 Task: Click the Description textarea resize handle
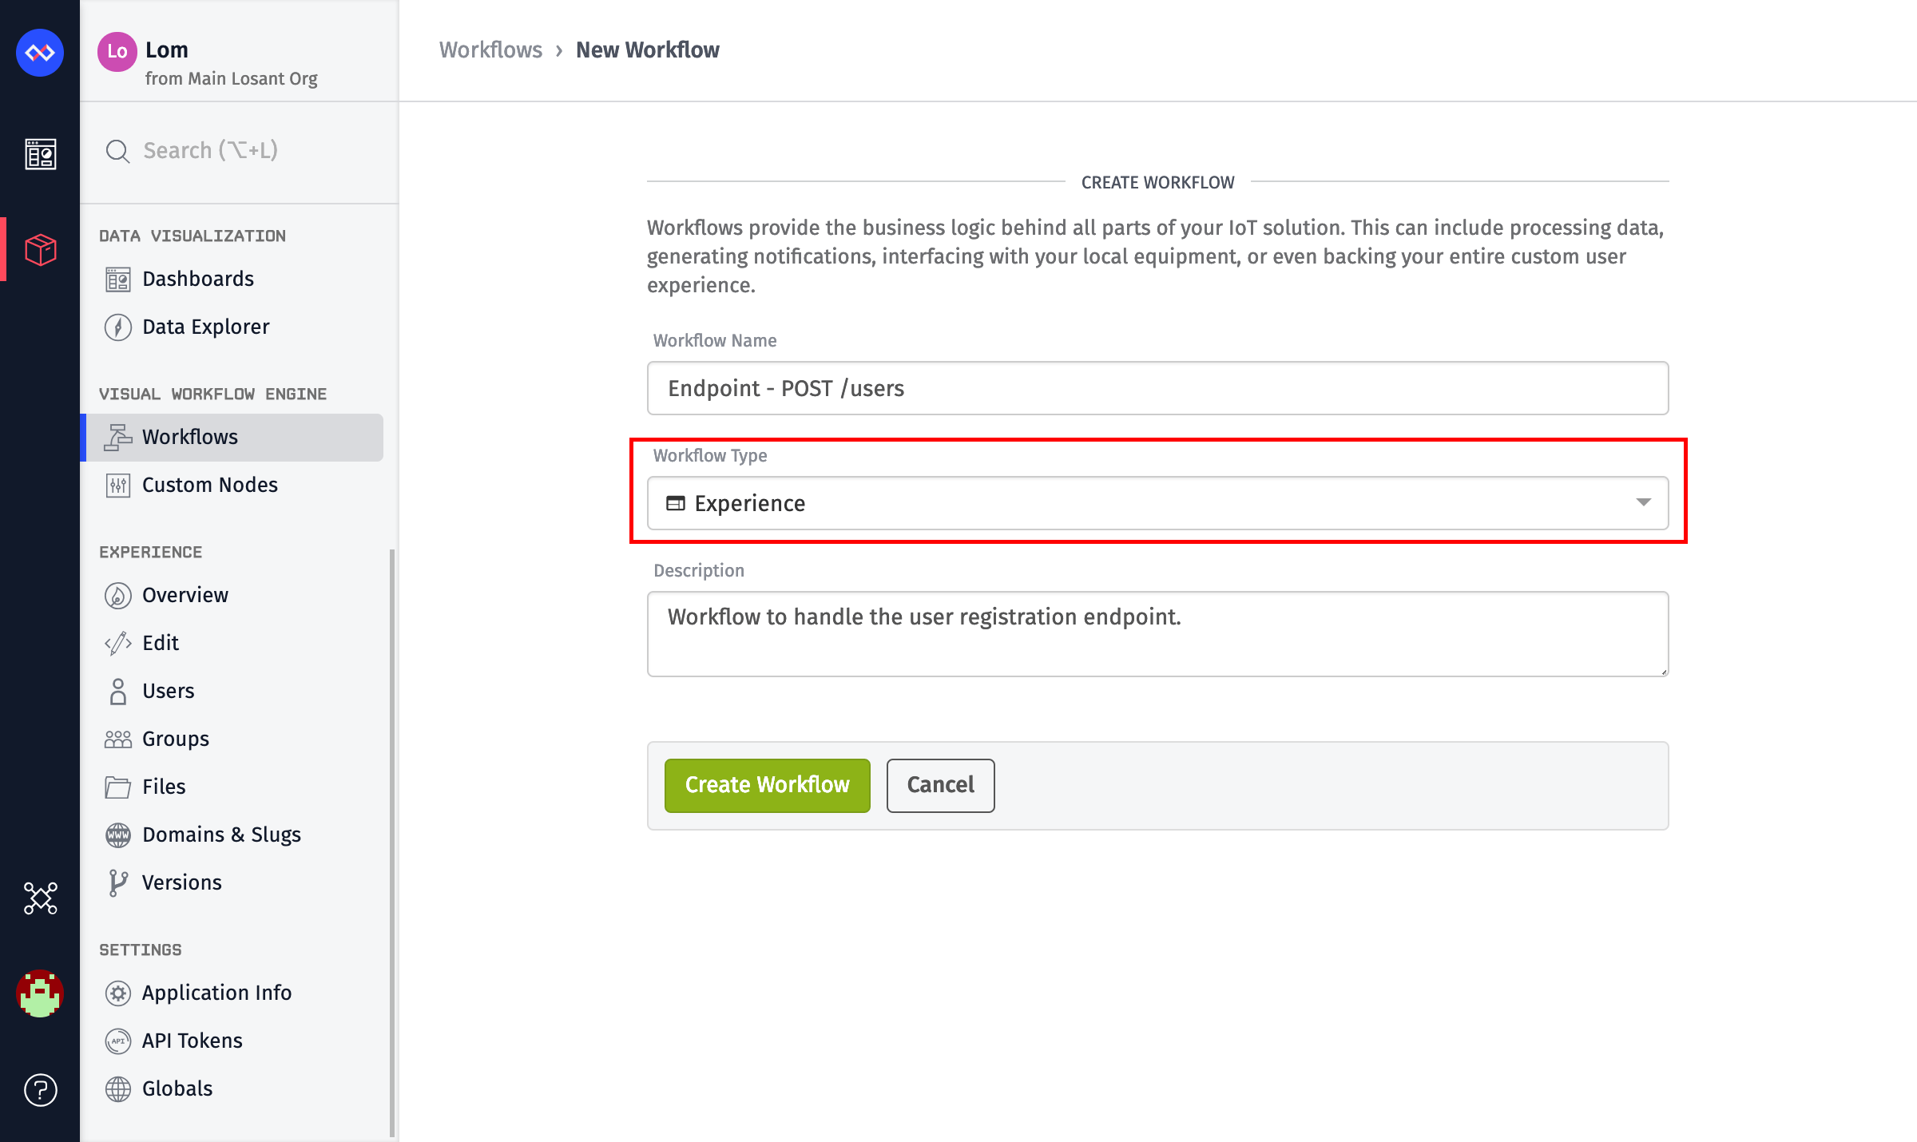pyautogui.click(x=1663, y=671)
